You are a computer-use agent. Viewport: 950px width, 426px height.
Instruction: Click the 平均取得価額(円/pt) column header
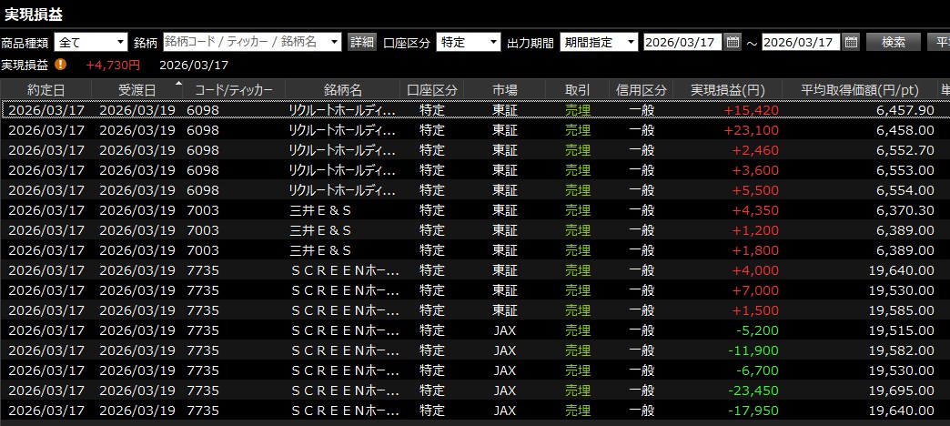pos(859,89)
